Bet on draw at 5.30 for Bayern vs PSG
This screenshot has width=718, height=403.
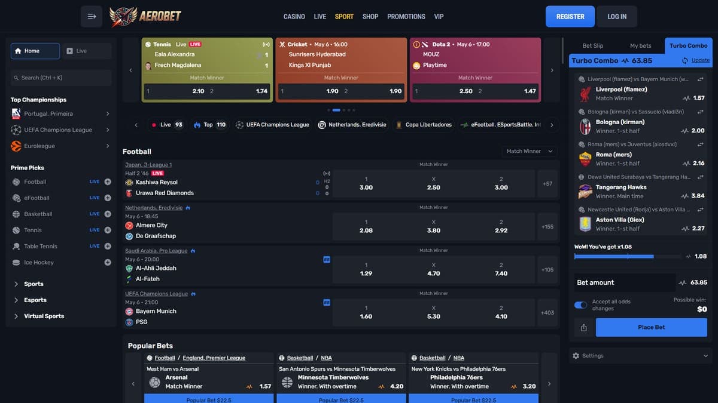[434, 312]
